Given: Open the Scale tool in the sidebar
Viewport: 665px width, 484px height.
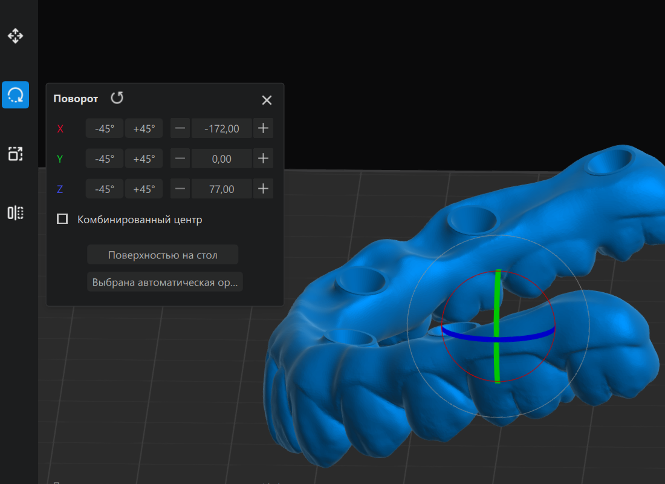Looking at the screenshot, I should tap(15, 154).
